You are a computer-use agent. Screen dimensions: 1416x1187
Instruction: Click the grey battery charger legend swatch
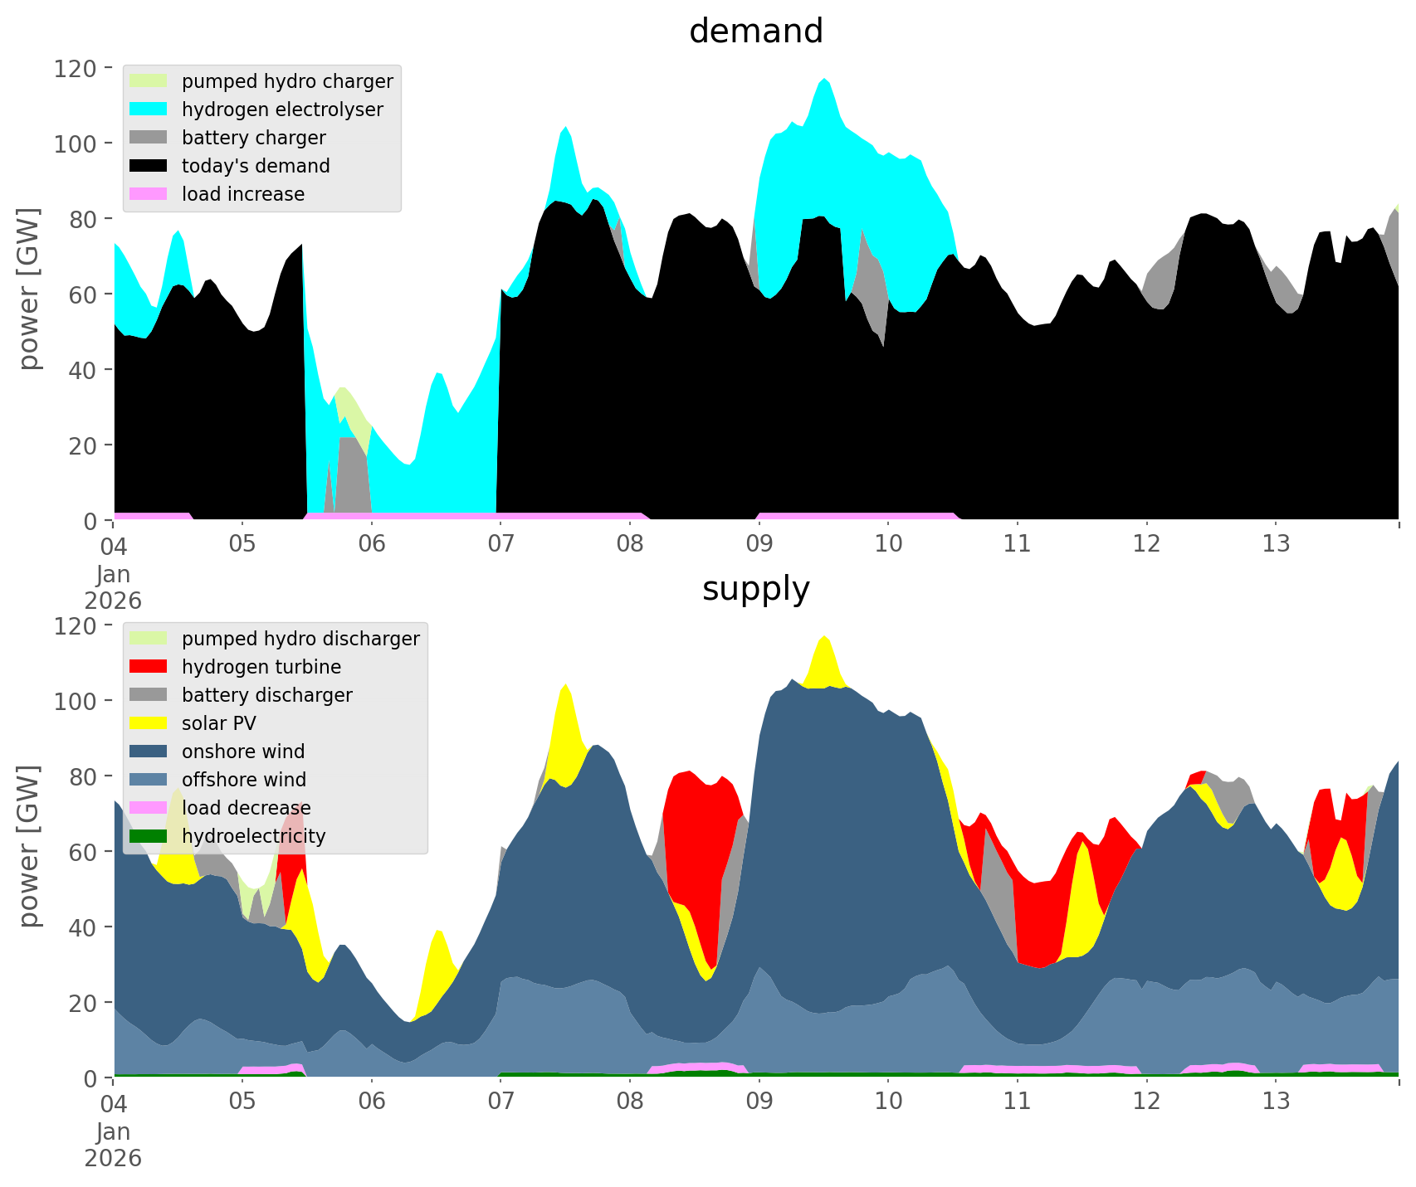pos(149,138)
